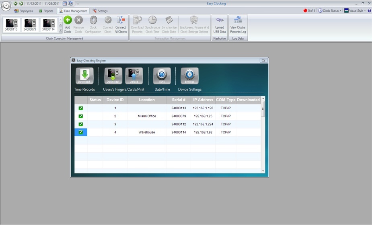Set the start date field 11/12/2011
Screen dimensions: 372x225
34,4
